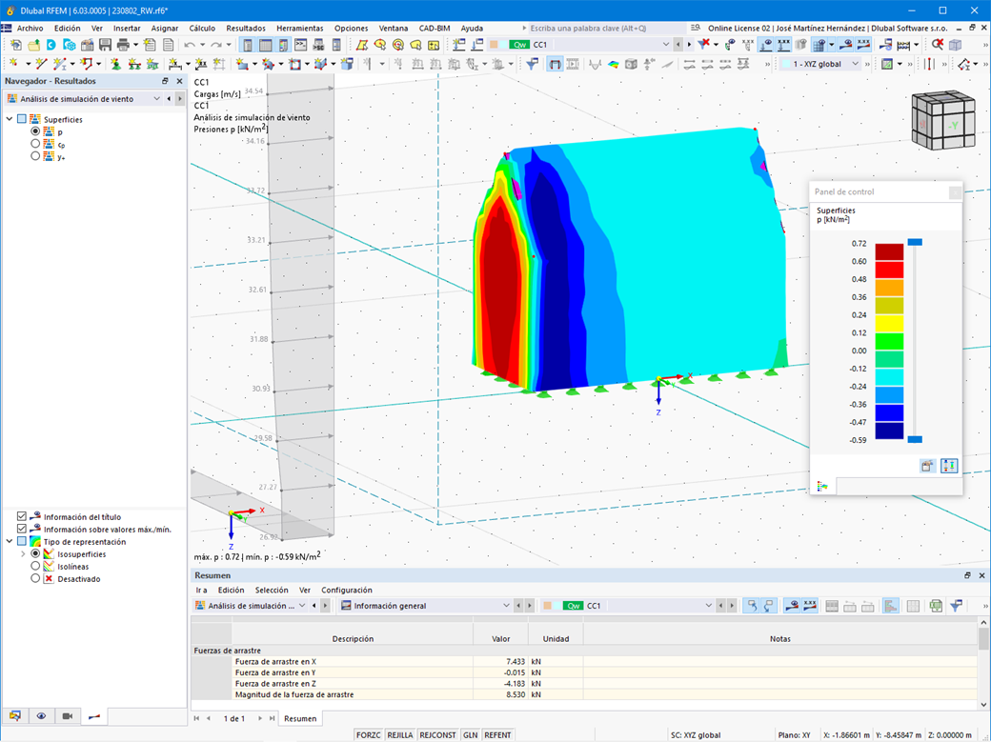Open the Información general dropdown in Resumen

[x=506, y=605]
